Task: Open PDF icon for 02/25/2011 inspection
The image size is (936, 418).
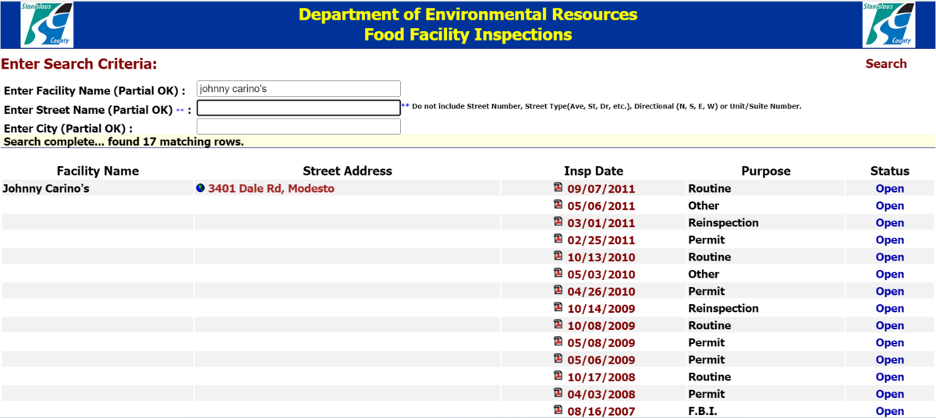Action: (558, 239)
